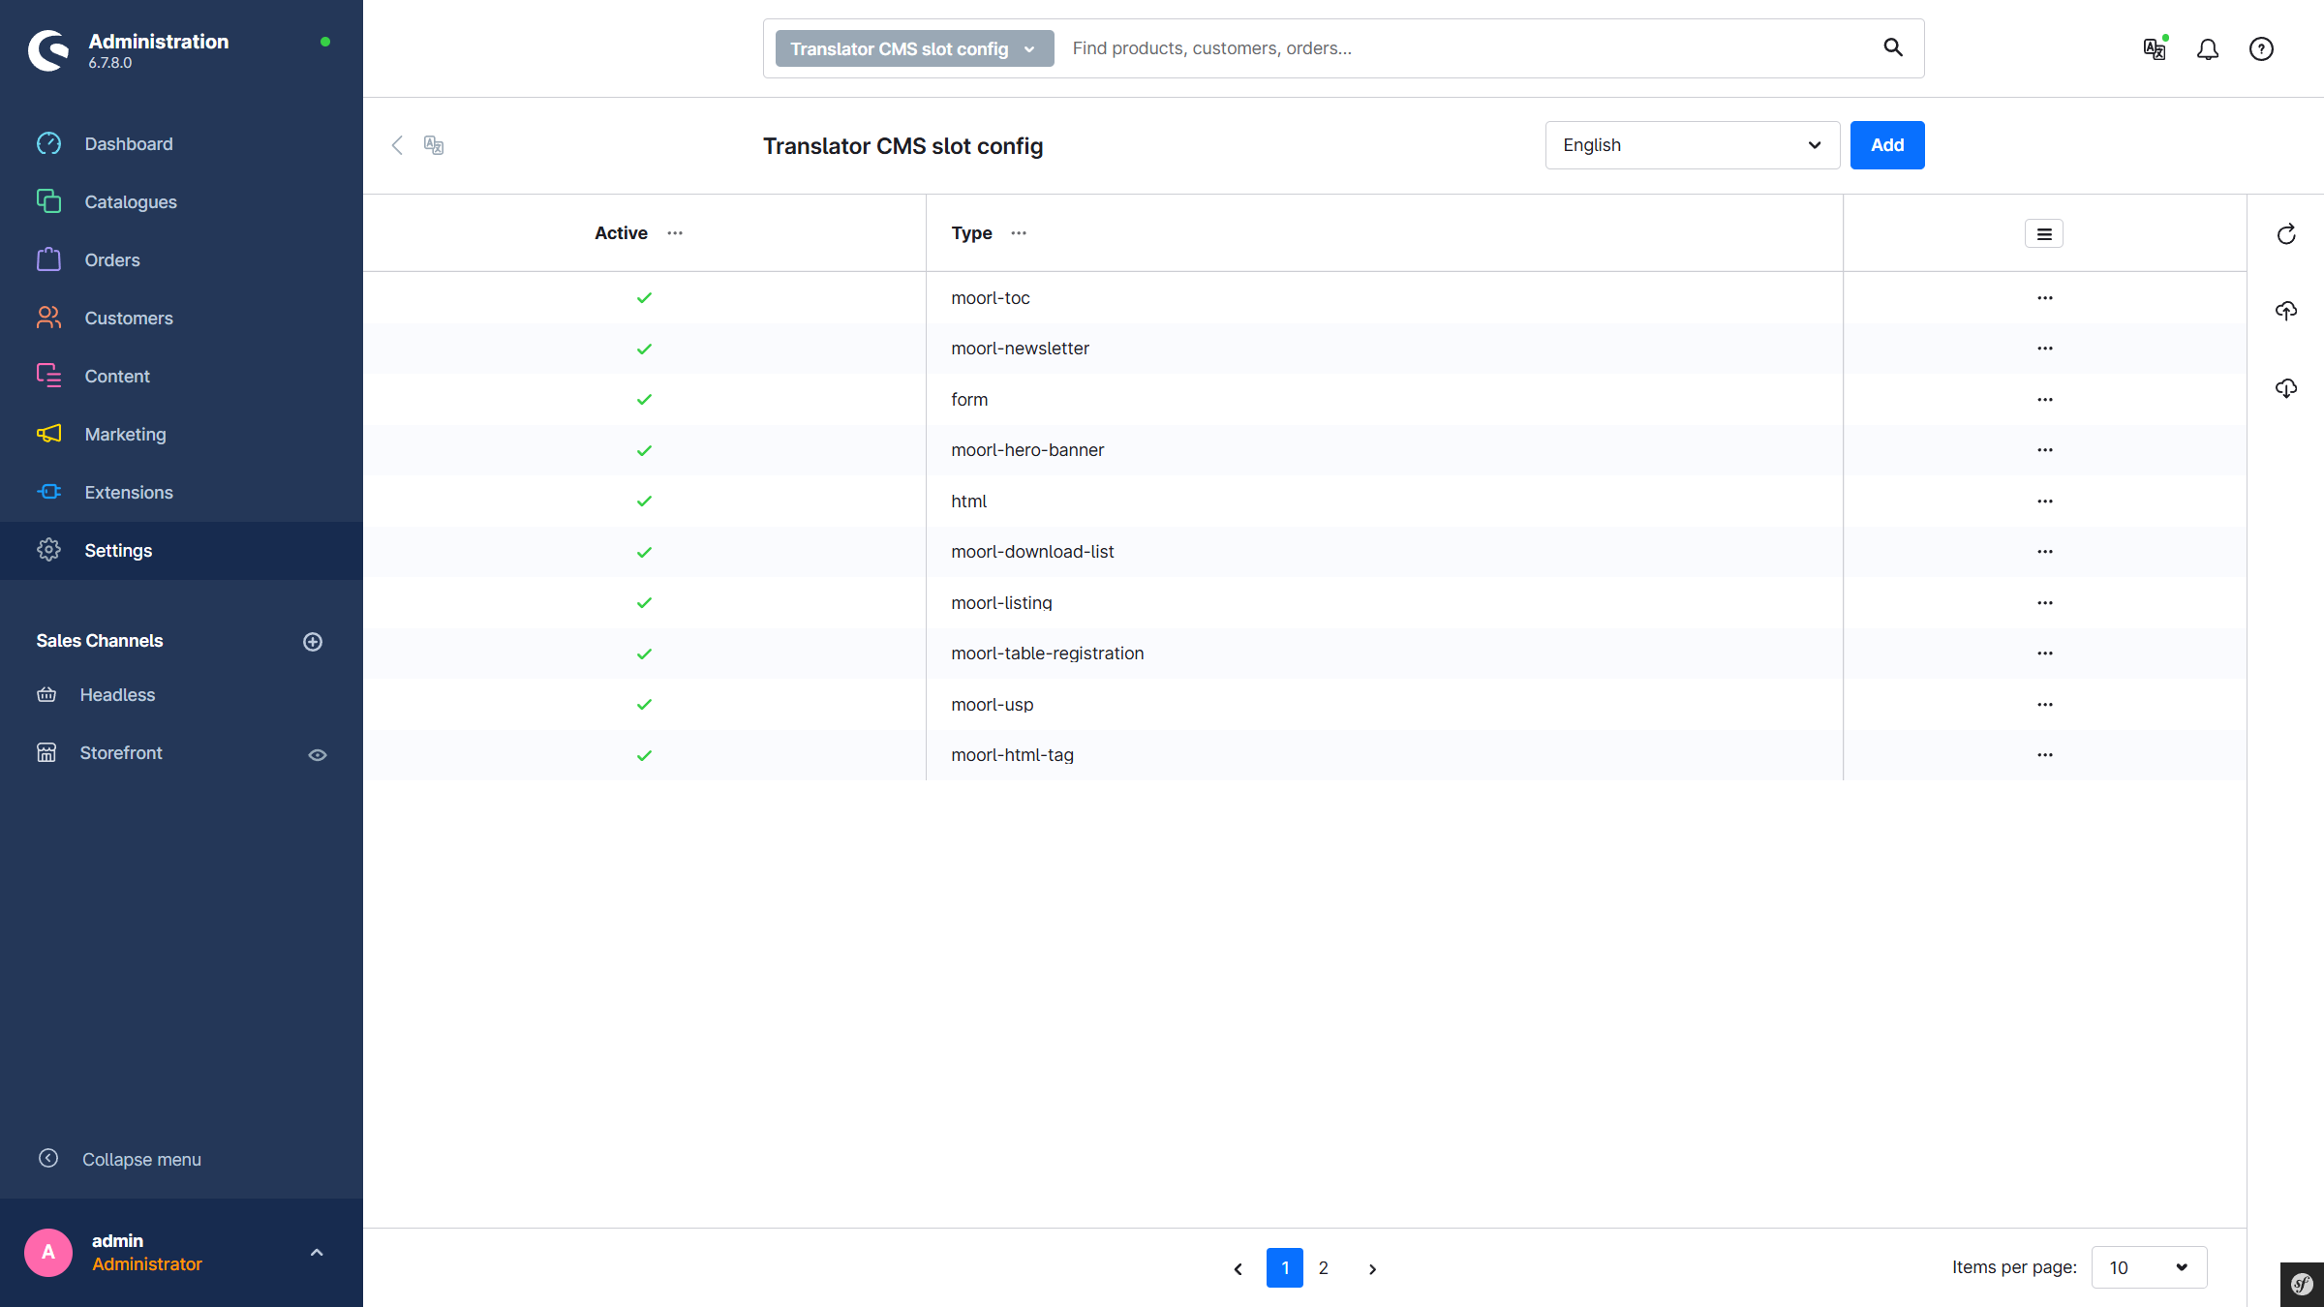This screenshot has height=1307, width=2324.
Task: Click the cloud download icon
Action: click(x=2286, y=388)
